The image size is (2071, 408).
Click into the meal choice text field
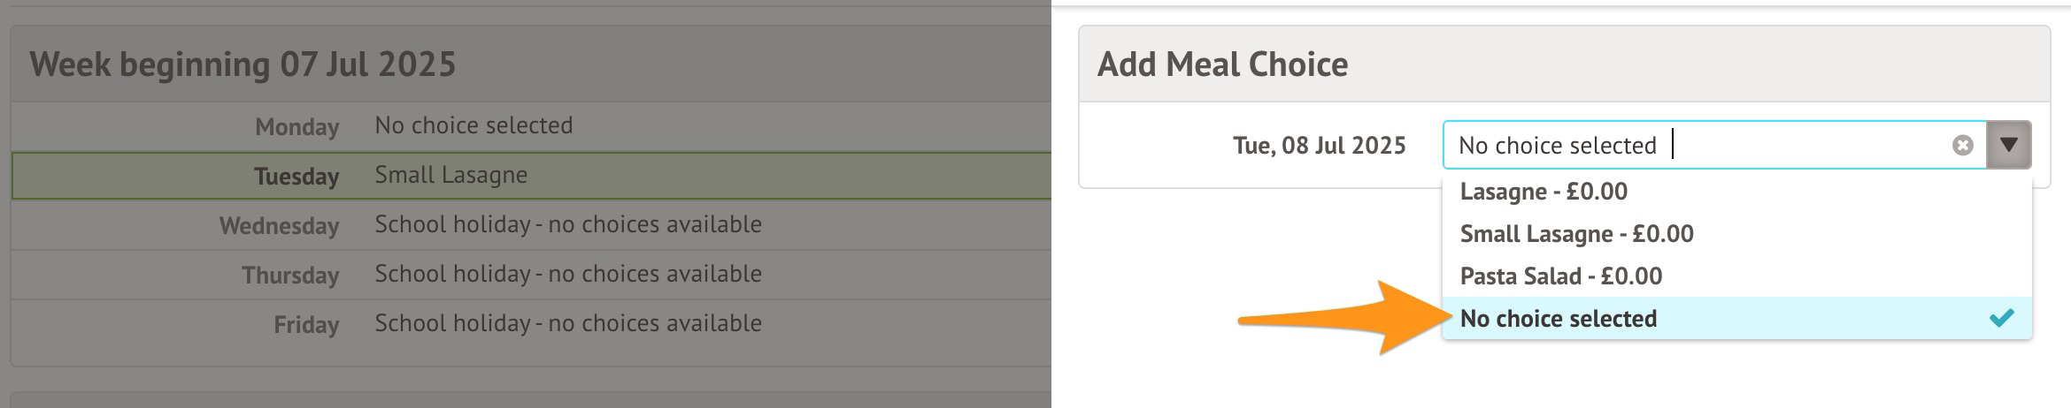tap(1805, 145)
